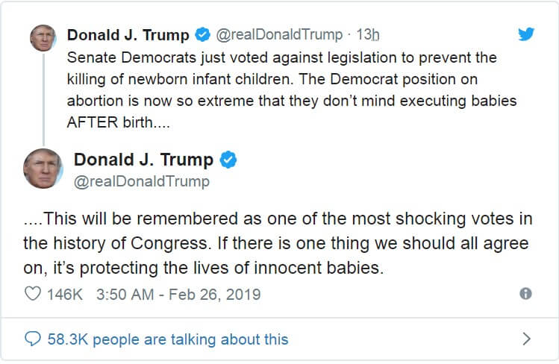Click the @realDonaldTrump handle below the large name
The width and height of the screenshot is (559, 364).
coord(141,181)
